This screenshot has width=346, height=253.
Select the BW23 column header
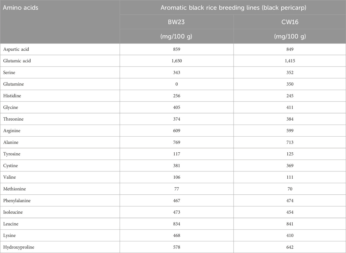tap(177, 22)
